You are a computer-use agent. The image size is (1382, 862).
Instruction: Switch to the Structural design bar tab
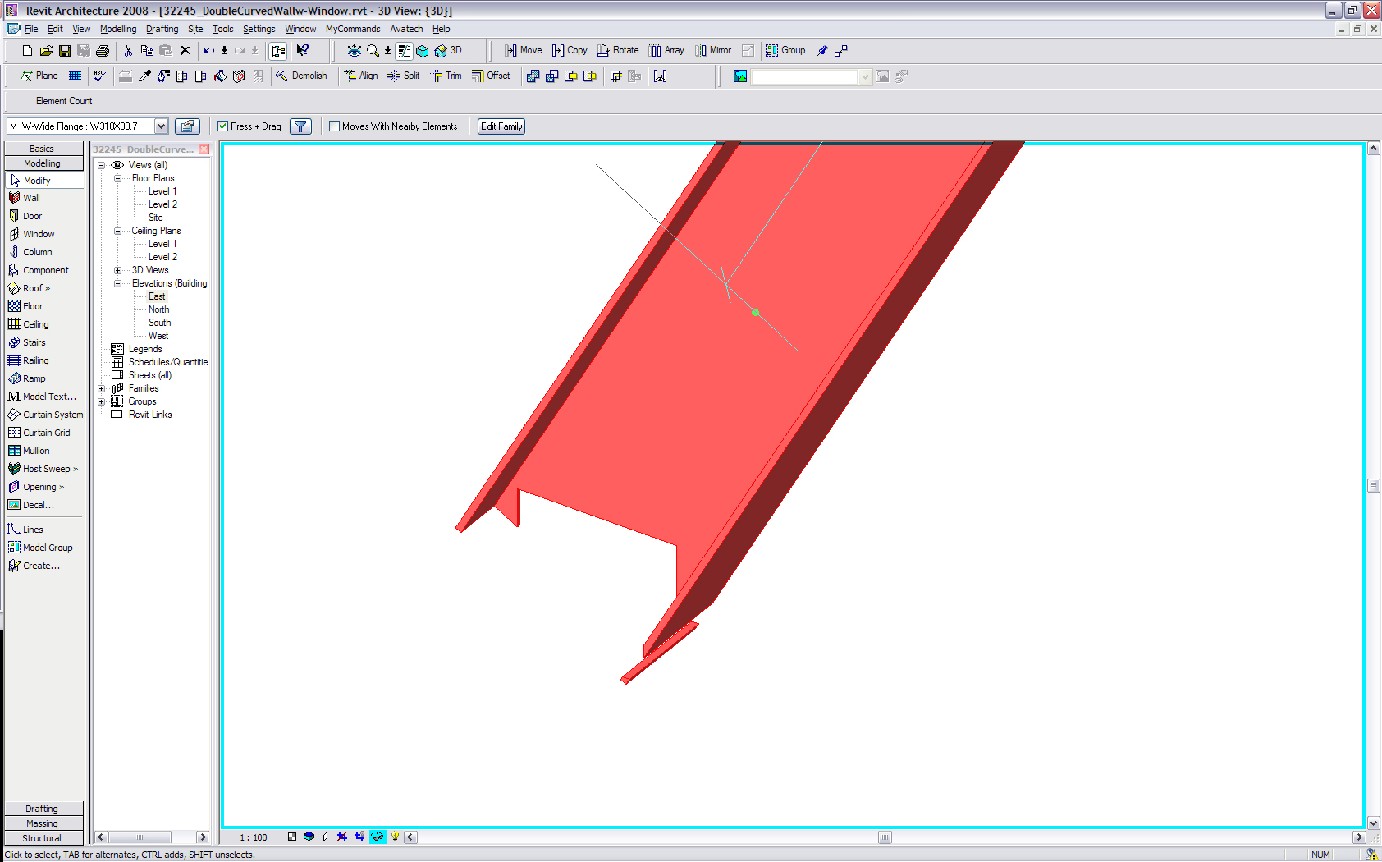[x=43, y=838]
